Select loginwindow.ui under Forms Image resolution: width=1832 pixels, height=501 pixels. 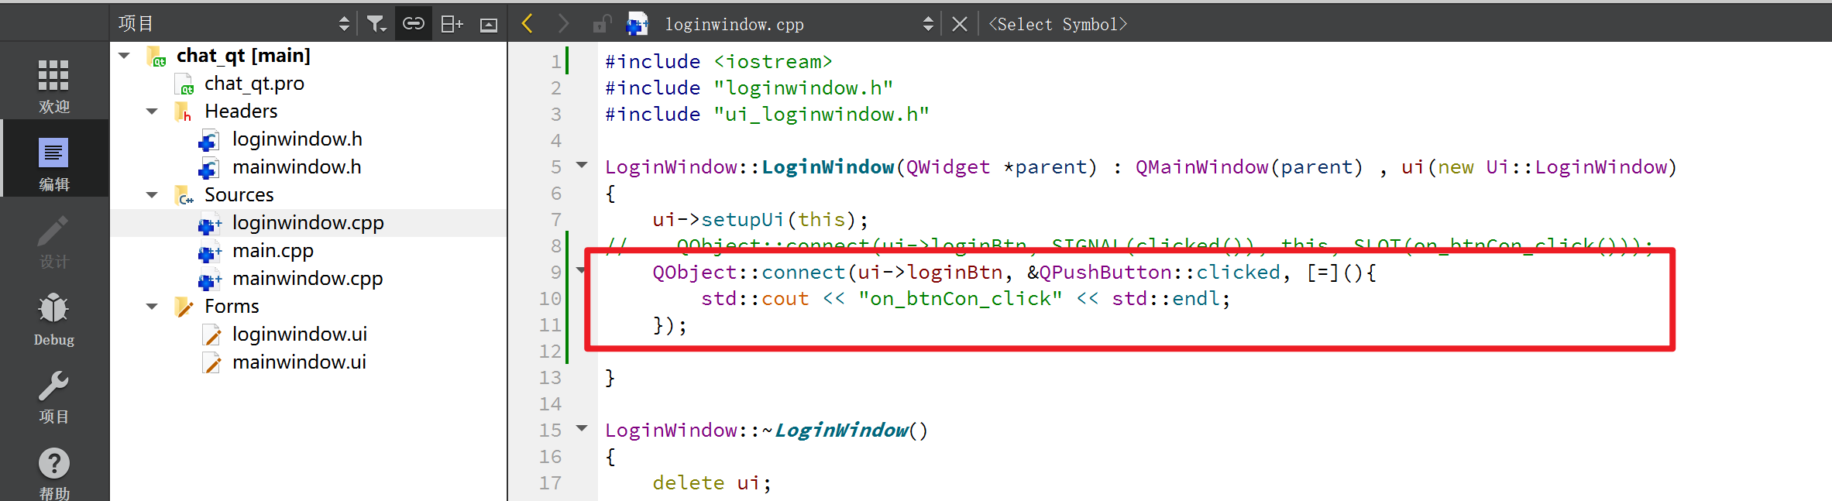tap(299, 335)
